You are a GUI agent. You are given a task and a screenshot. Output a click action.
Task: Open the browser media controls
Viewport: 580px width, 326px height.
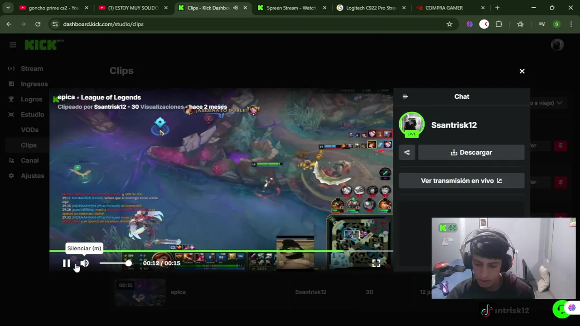tap(542, 24)
